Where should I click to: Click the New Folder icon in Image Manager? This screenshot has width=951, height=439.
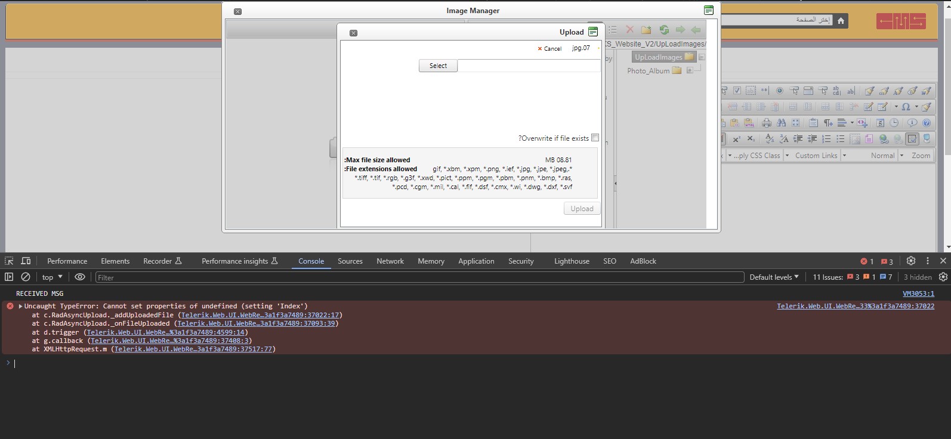[x=646, y=30]
